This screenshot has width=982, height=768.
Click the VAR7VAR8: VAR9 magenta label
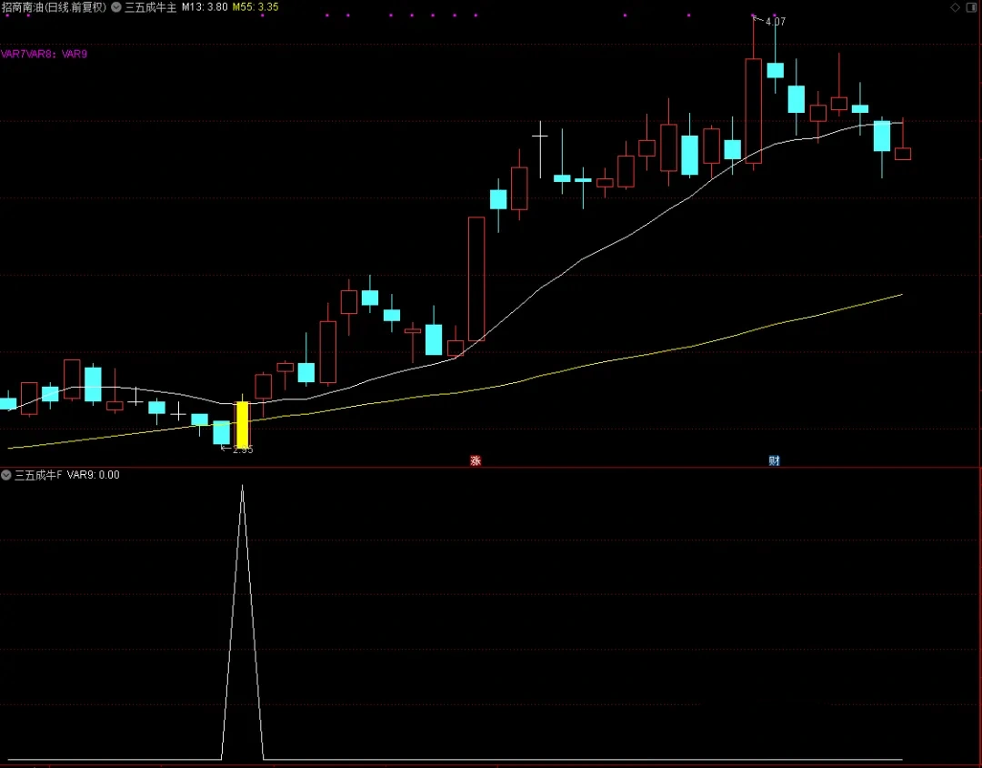[44, 54]
